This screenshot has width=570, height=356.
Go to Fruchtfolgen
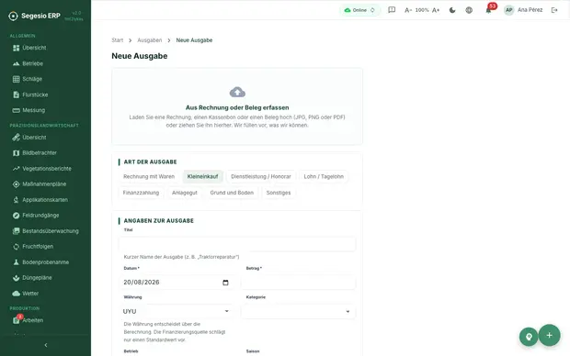pyautogui.click(x=33, y=247)
